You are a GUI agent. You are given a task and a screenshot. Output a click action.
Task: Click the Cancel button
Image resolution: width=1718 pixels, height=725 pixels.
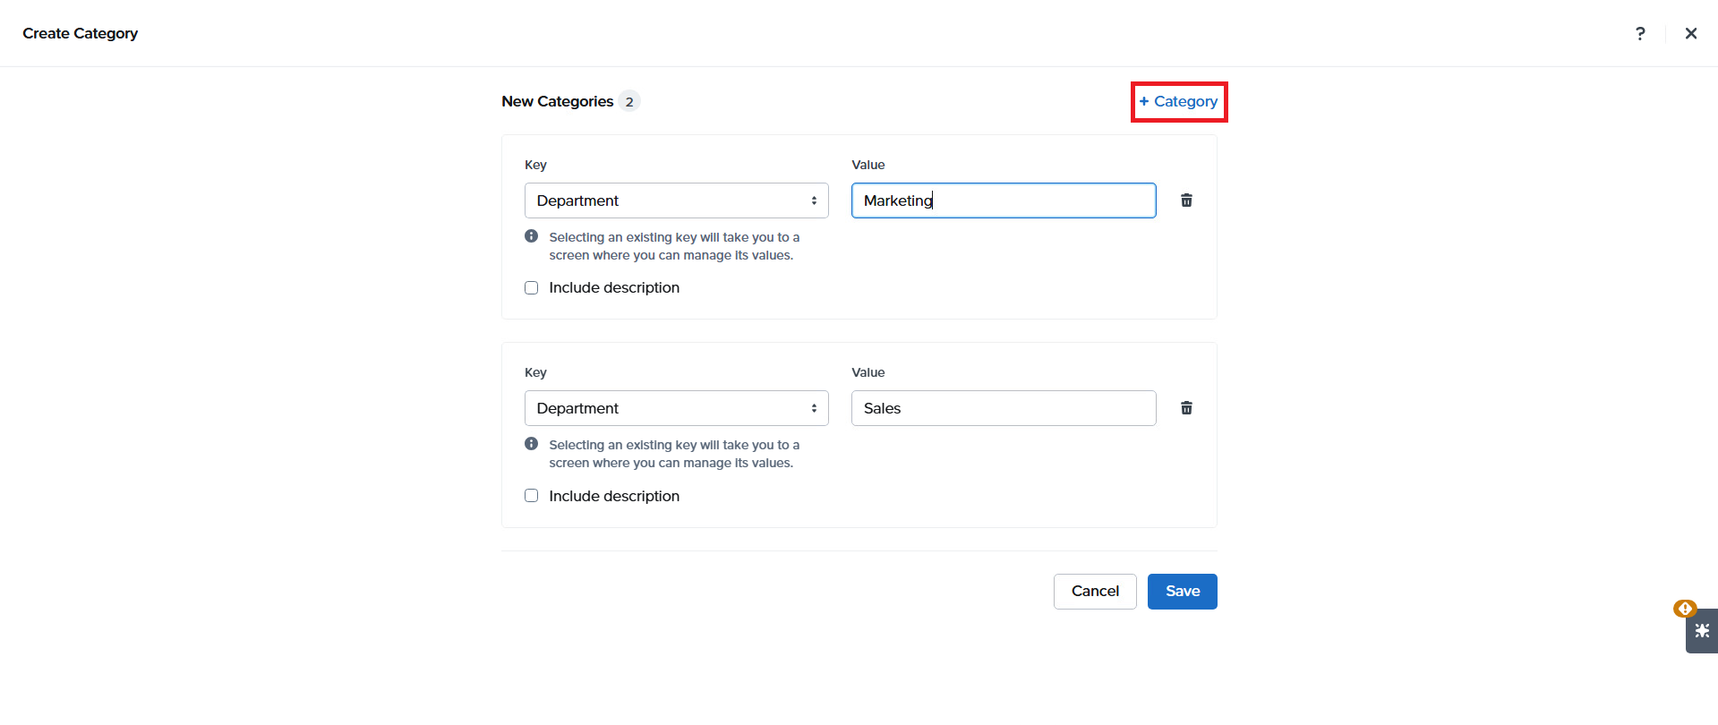pos(1095,592)
